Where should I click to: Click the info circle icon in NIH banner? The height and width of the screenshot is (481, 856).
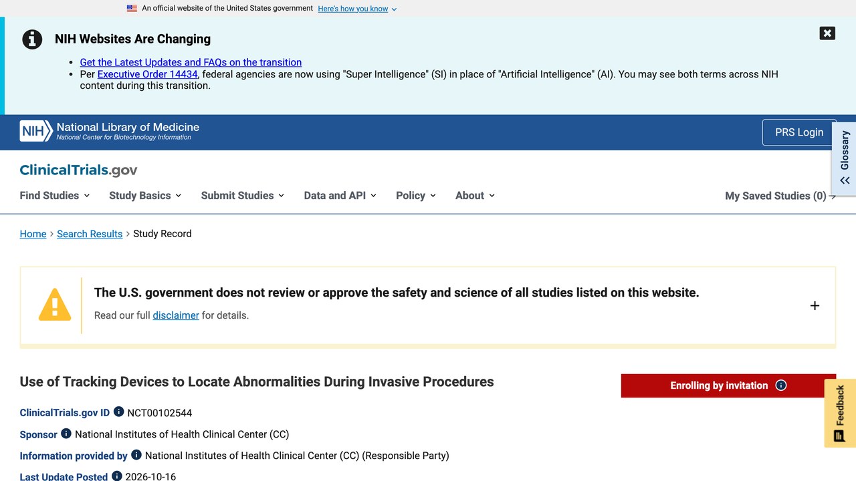click(x=32, y=39)
